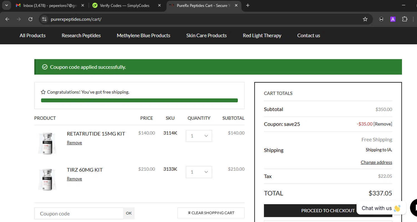Click the free shipping progress bar
The height and width of the screenshot is (222, 417).
click(x=139, y=100)
